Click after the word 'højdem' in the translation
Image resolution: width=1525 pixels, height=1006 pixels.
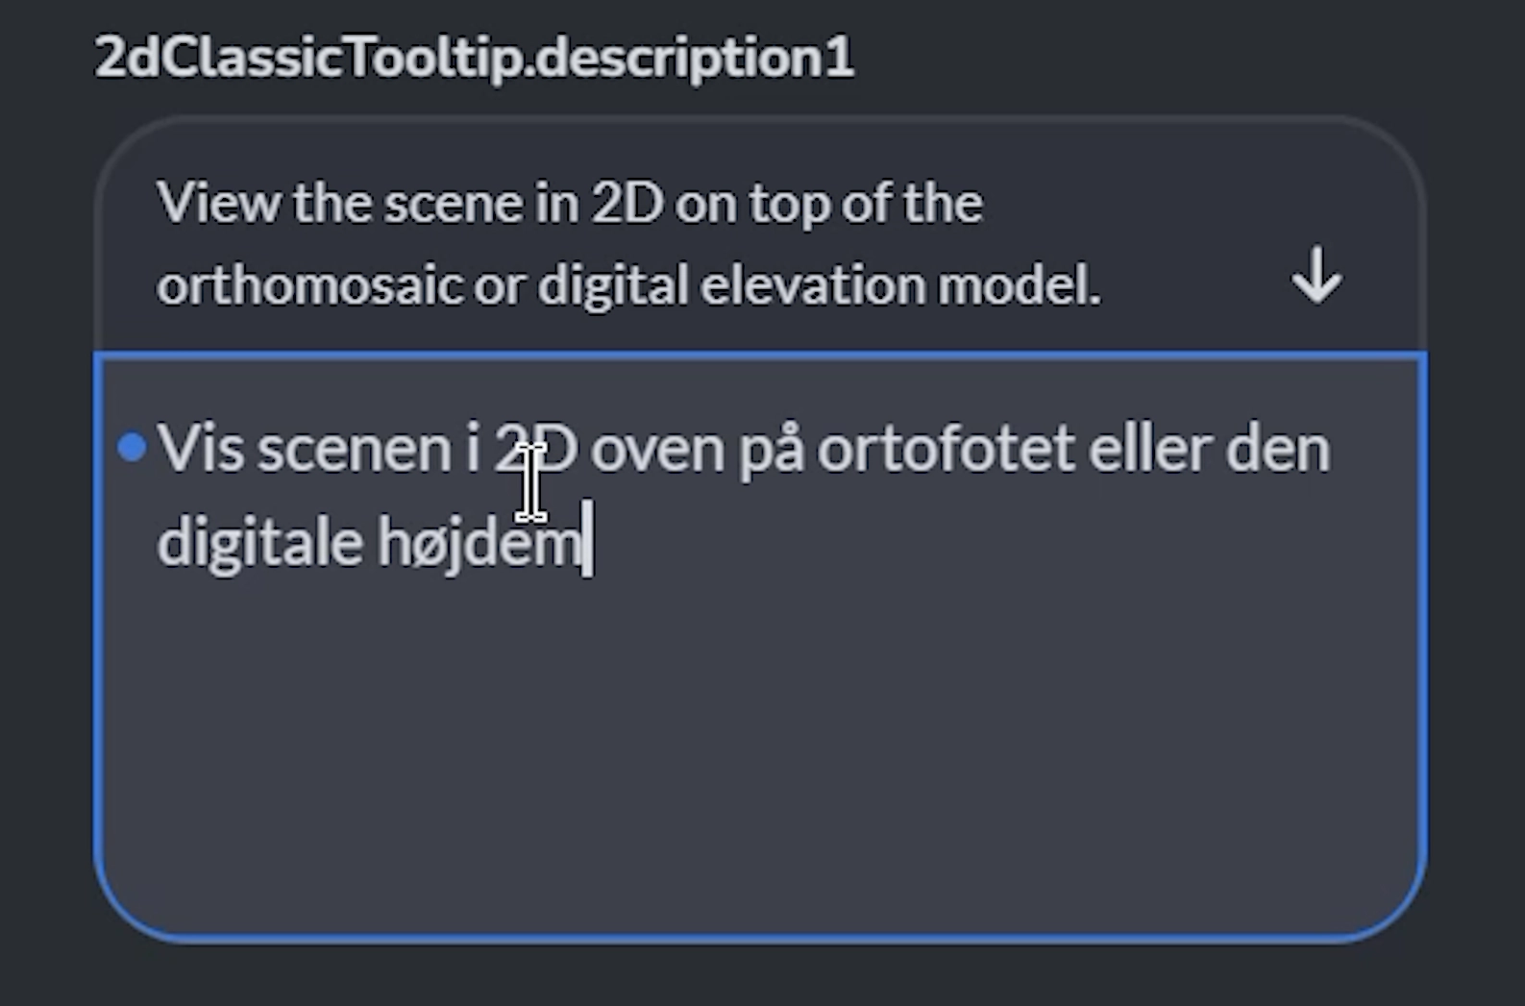[591, 538]
